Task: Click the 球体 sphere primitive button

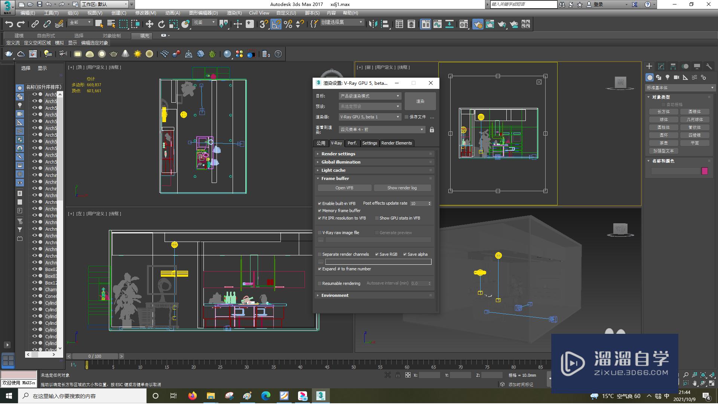Action: click(663, 119)
